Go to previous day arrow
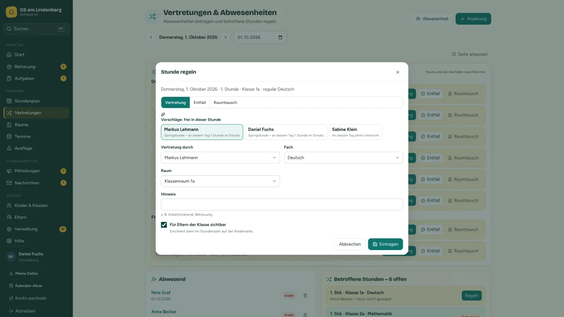 pyautogui.click(x=151, y=37)
